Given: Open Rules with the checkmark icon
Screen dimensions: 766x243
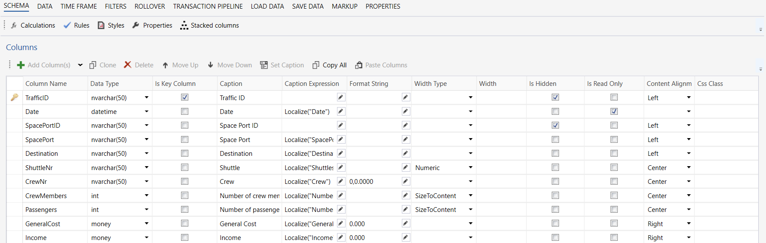Looking at the screenshot, I should 67,25.
